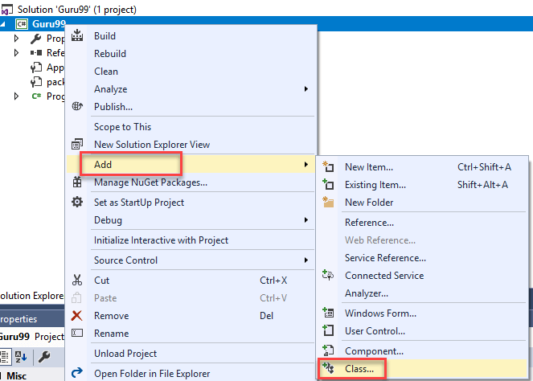533x381 pixels.
Task: Click the Publish globe icon
Action: click(77, 106)
